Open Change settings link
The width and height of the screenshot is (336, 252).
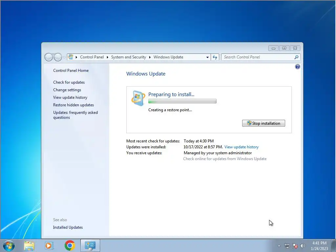pos(67,90)
